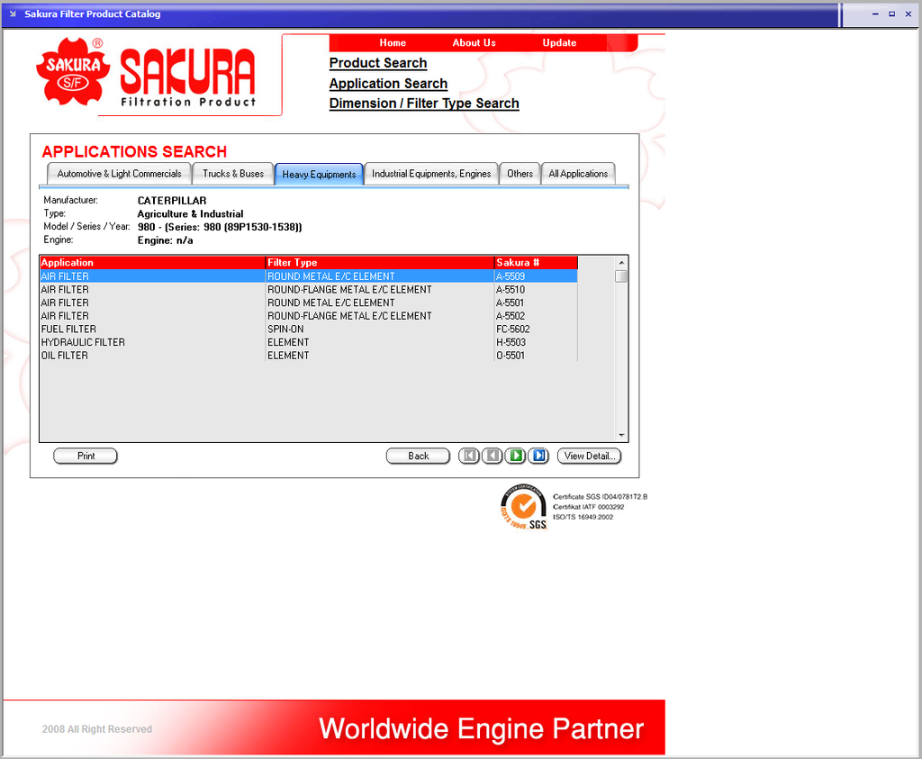Click View Detail button
The image size is (922, 759).
tap(589, 456)
